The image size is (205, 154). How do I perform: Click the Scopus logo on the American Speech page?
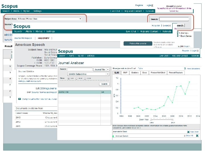(x=22, y=26)
